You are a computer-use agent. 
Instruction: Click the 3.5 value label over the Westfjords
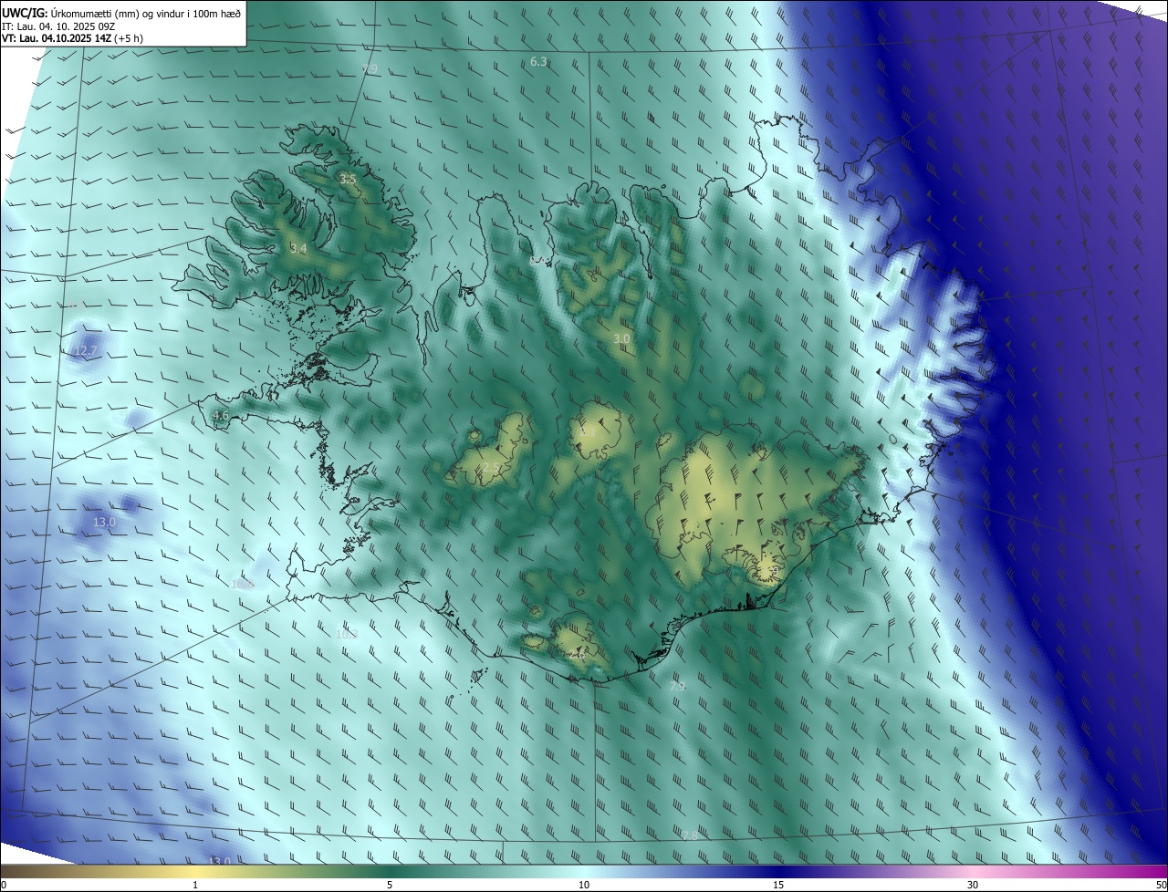coord(348,180)
